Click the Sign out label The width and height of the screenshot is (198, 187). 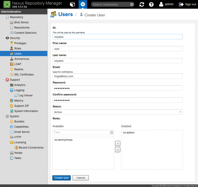[190, 4]
